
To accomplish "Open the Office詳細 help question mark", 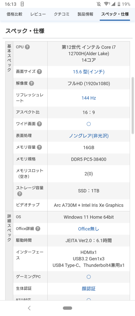I will point(38,229).
